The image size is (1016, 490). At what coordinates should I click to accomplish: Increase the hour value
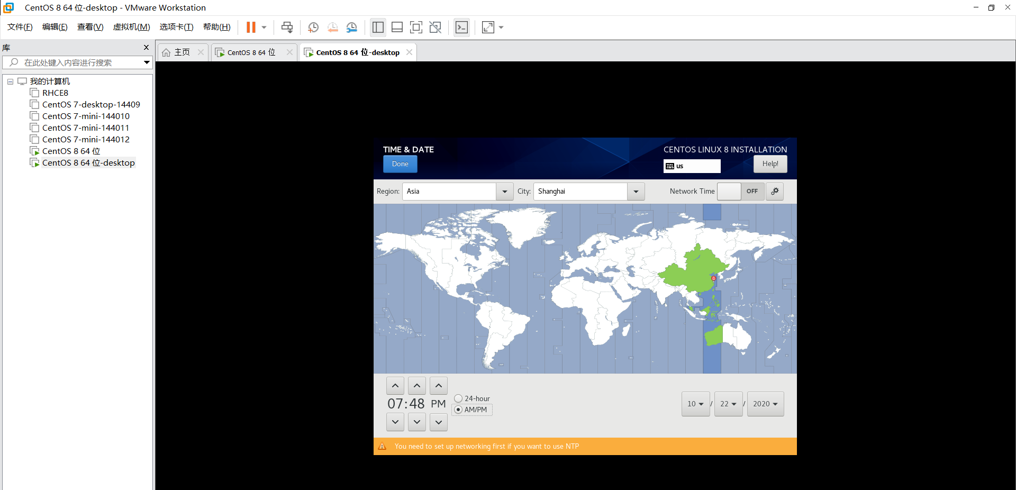click(395, 386)
